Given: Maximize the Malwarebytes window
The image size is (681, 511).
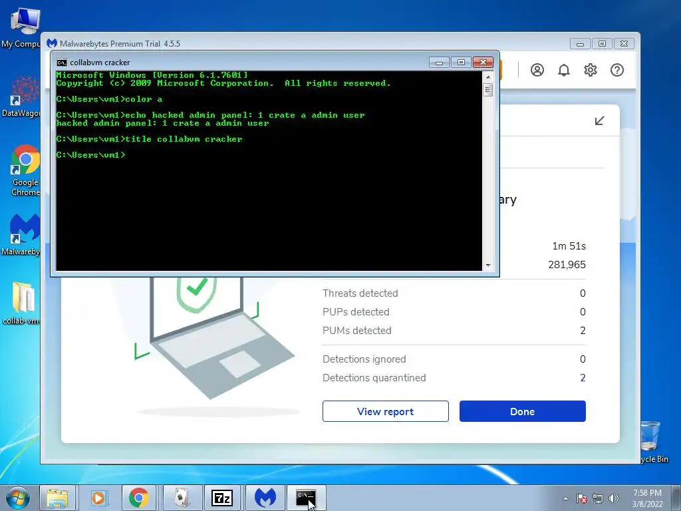Looking at the screenshot, I should click(x=602, y=44).
